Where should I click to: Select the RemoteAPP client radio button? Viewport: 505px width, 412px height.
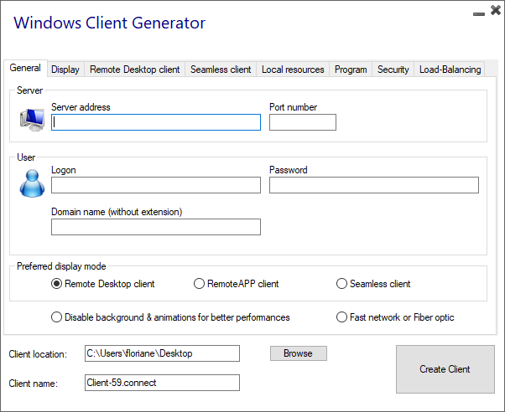pyautogui.click(x=200, y=284)
